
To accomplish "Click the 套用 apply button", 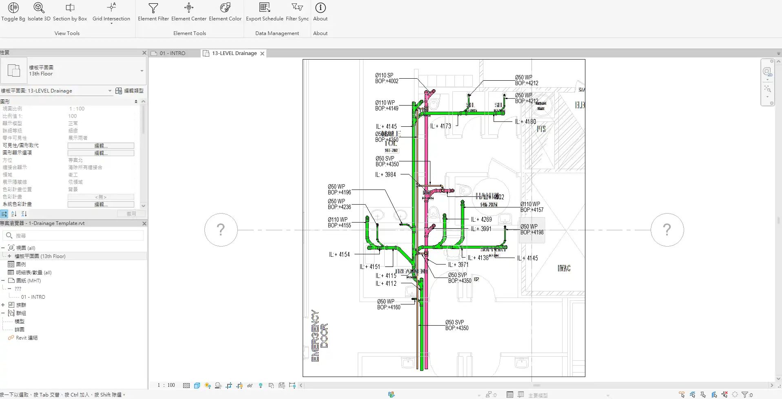I will [131, 214].
